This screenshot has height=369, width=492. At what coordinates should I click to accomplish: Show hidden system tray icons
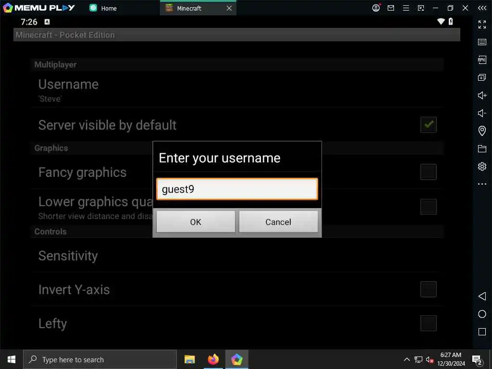point(406,359)
